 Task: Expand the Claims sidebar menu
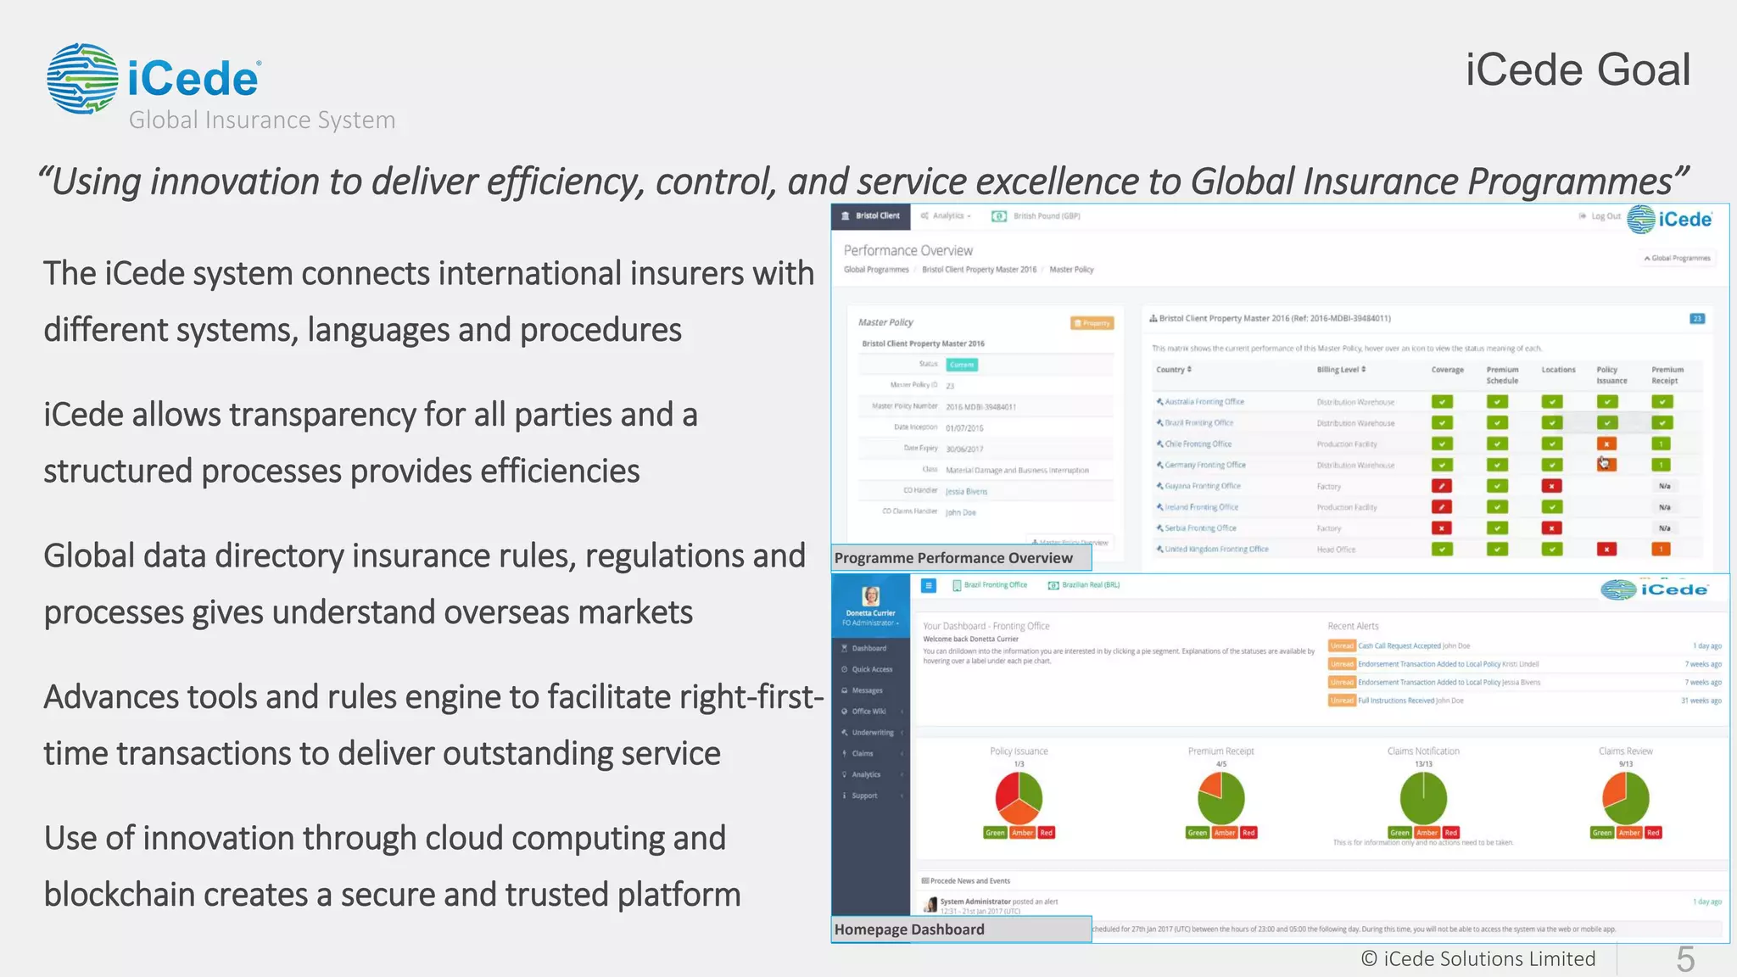(863, 754)
